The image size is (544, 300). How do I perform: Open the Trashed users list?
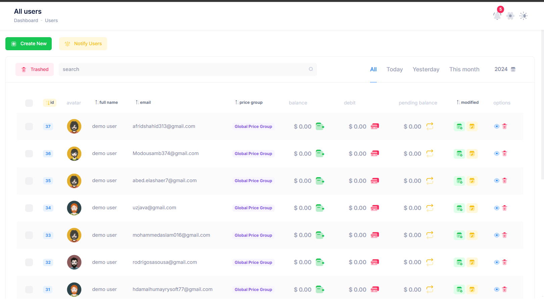(35, 69)
